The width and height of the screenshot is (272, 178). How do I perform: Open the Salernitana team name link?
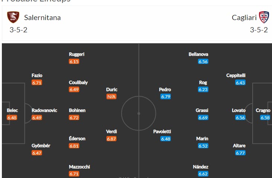pyautogui.click(x=42, y=17)
